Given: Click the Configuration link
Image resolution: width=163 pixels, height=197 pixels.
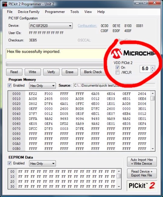Looking at the screenshot, I should 87,26.
